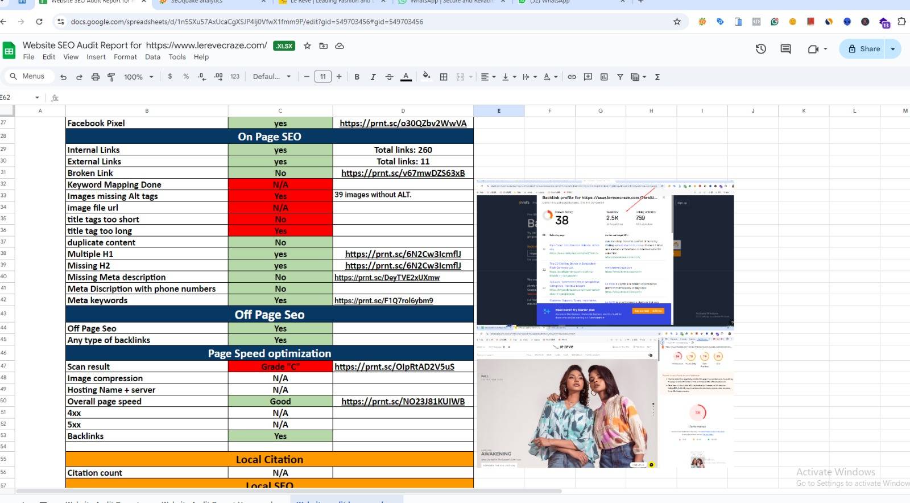Click the functions sigma icon
The height and width of the screenshot is (503, 910).
657,77
